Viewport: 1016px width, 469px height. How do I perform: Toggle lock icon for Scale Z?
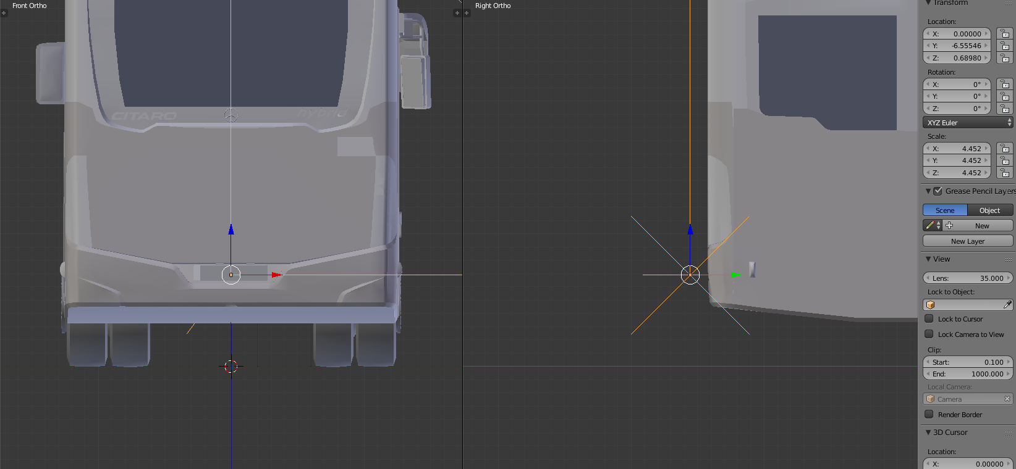click(1005, 173)
